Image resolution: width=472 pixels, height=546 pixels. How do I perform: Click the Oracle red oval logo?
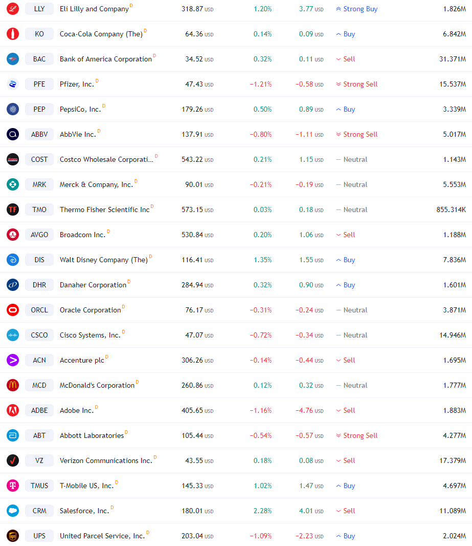pyautogui.click(x=13, y=309)
